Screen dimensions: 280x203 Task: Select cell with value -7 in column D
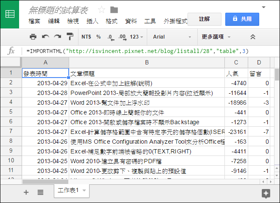[x=259, y=132]
